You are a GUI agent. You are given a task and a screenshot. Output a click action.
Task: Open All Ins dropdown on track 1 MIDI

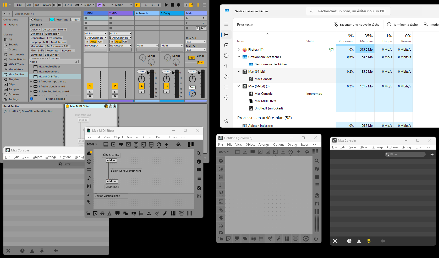[96, 33]
